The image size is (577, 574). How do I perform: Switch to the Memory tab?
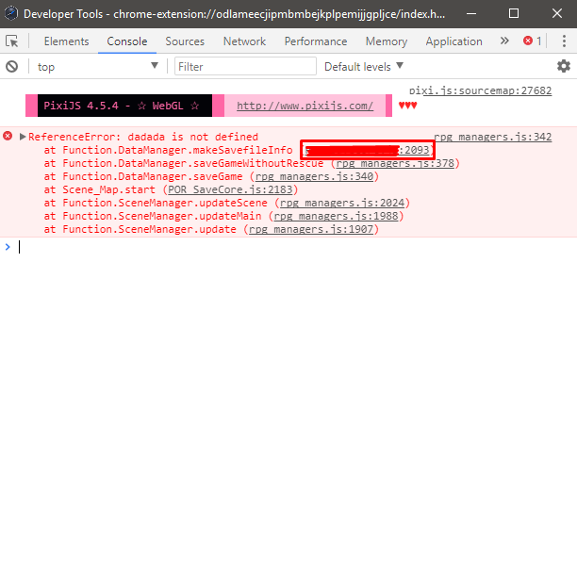(386, 41)
